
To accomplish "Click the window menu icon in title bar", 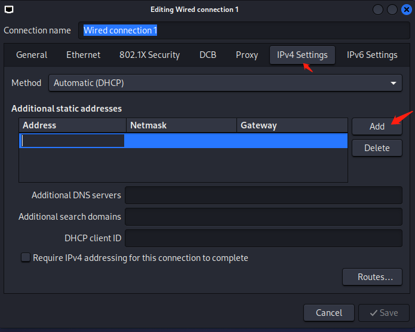I will point(9,10).
